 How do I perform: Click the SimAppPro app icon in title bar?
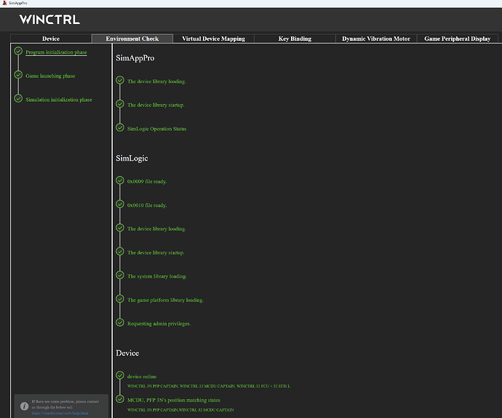tap(4, 4)
